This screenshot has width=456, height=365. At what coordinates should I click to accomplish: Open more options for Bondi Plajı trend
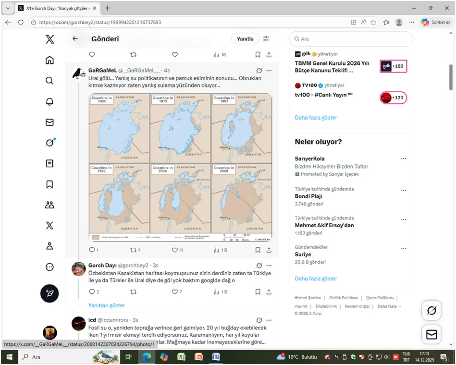click(x=403, y=191)
